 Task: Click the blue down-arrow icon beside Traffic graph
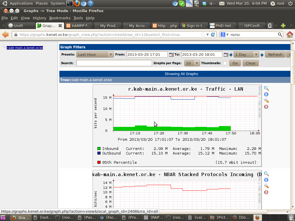266,94
